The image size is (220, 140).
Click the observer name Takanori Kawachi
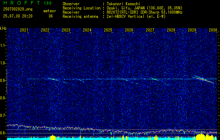[123, 4]
